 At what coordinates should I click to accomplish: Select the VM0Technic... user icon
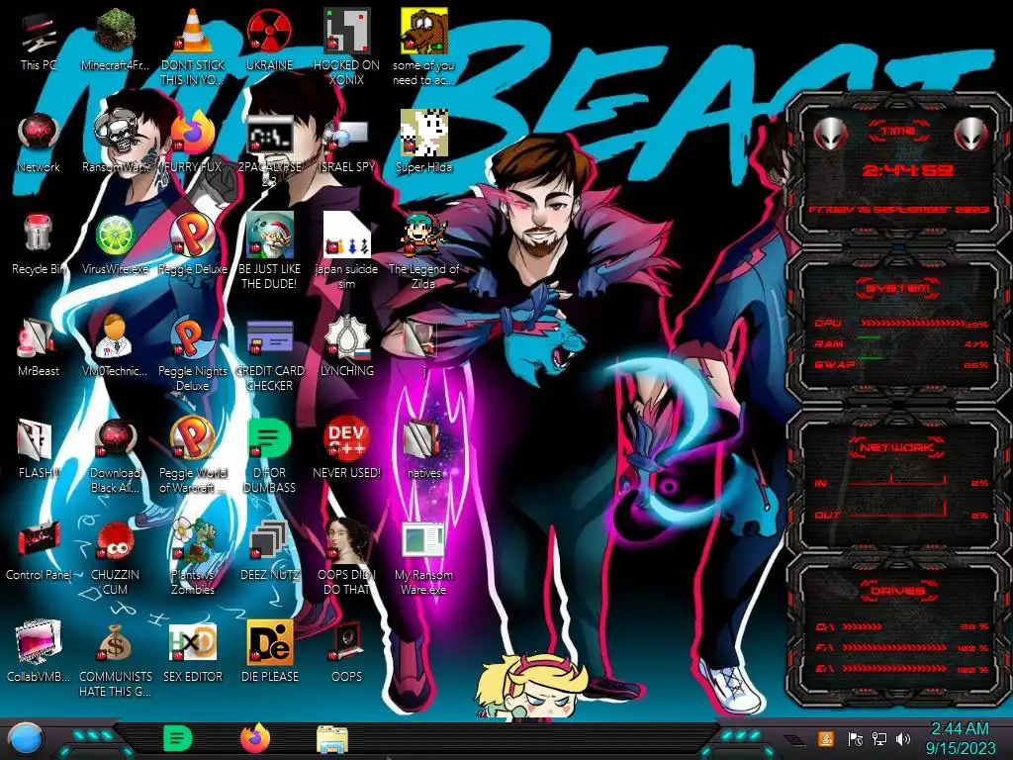point(115,337)
